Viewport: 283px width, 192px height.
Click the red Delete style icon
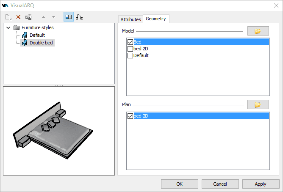18,17
